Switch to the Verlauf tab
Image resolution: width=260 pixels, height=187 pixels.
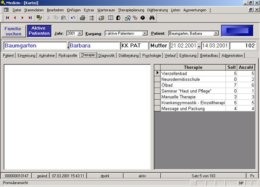[170, 56]
